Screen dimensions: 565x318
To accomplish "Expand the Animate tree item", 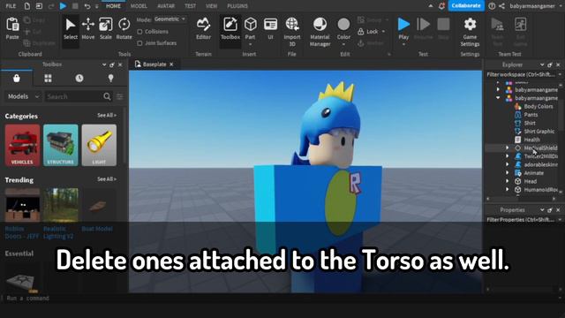I will click(508, 173).
